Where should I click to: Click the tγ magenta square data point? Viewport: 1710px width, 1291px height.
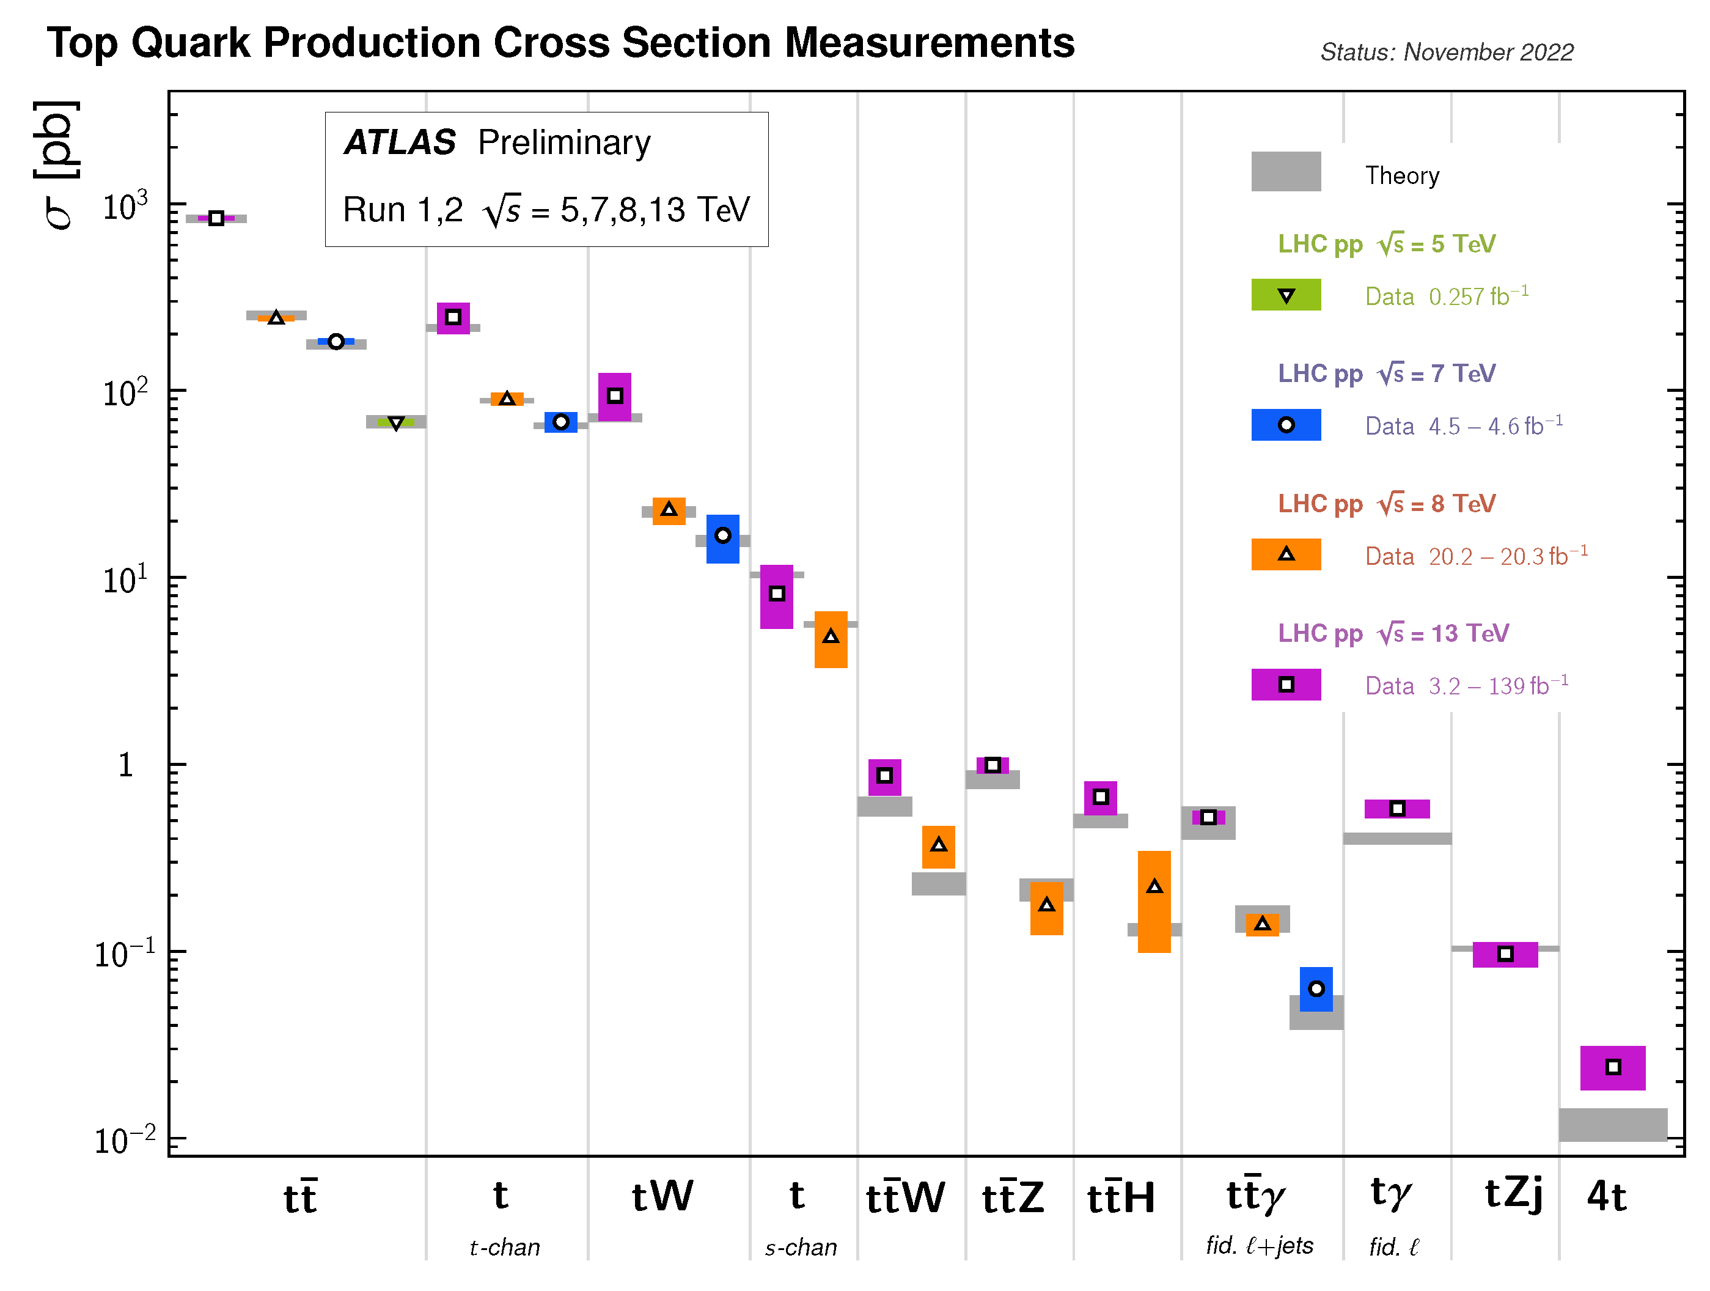click(1397, 809)
